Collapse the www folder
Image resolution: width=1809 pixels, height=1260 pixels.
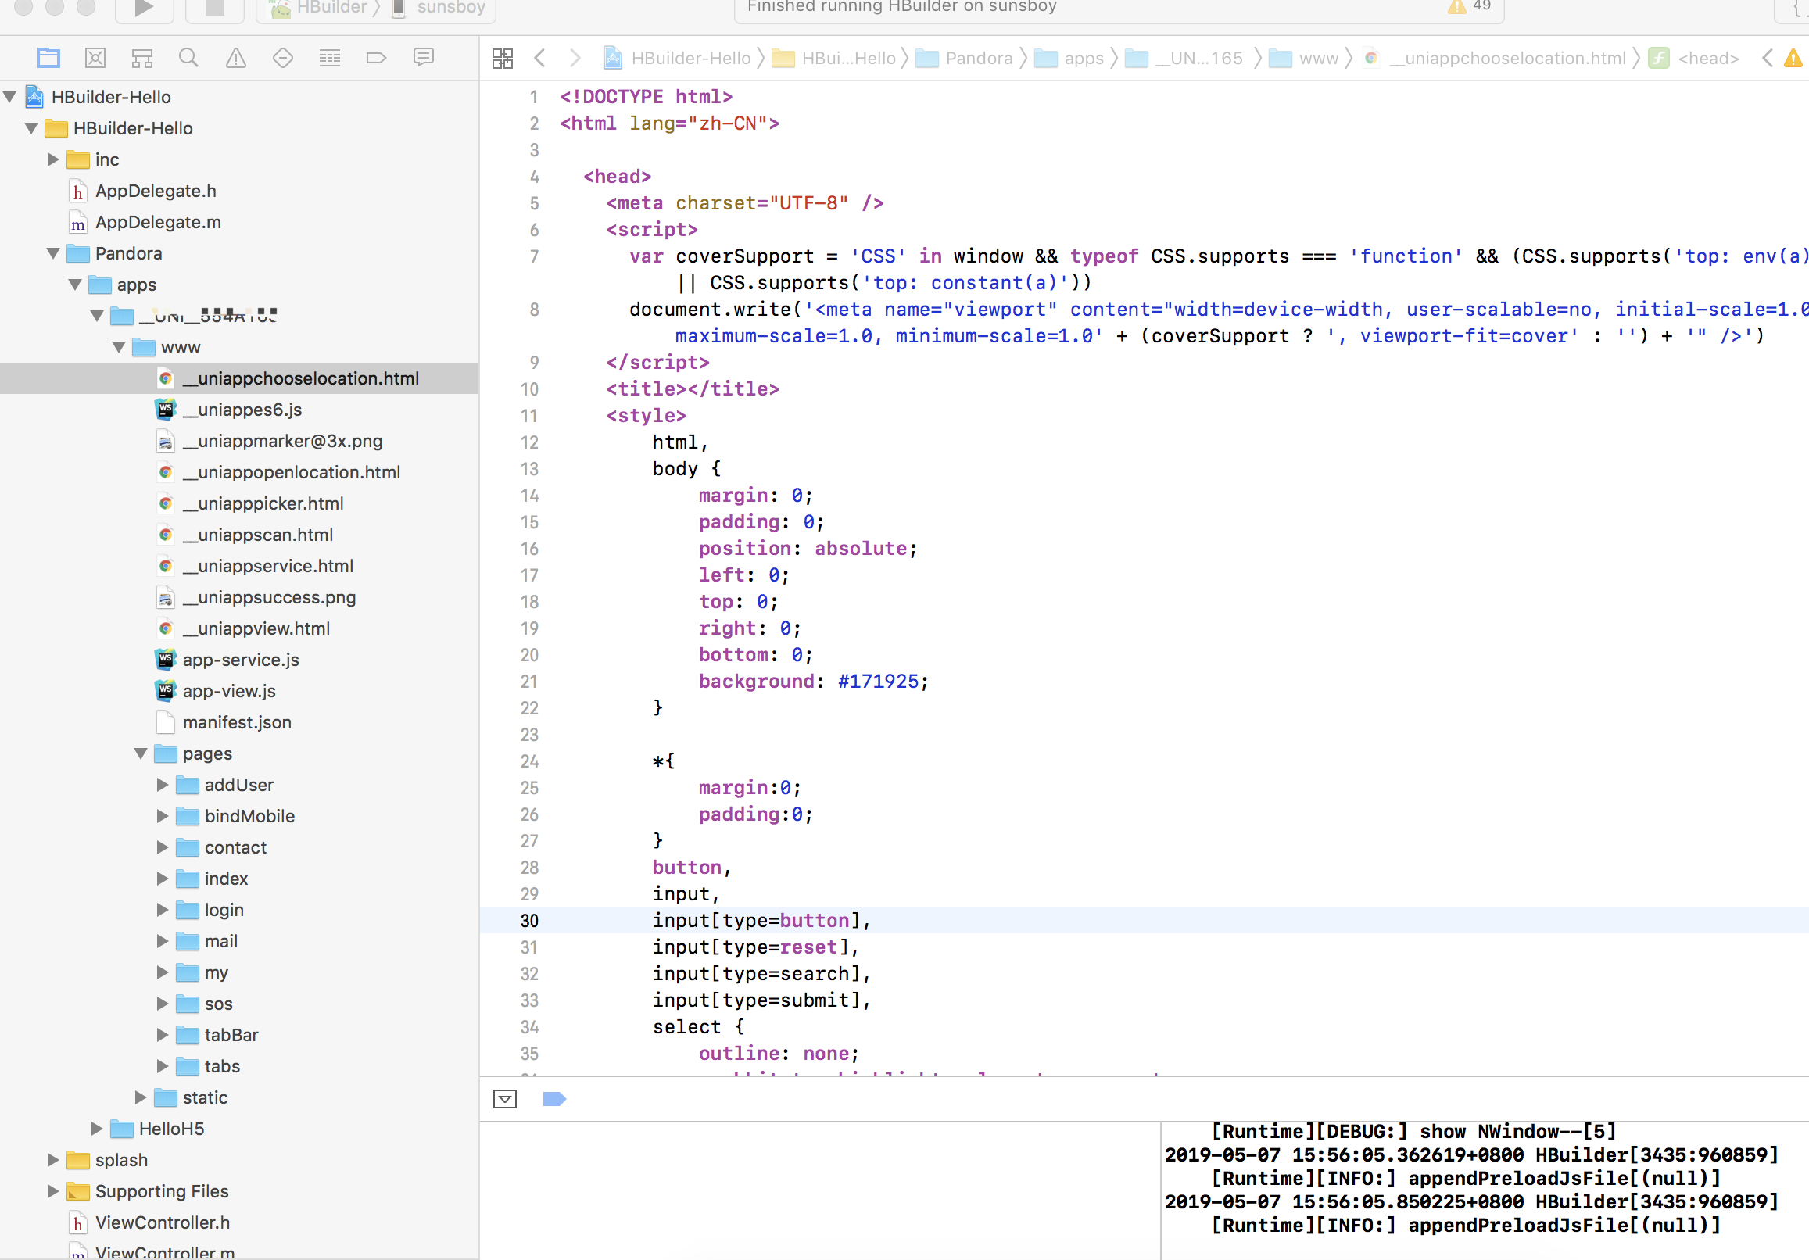[119, 348]
